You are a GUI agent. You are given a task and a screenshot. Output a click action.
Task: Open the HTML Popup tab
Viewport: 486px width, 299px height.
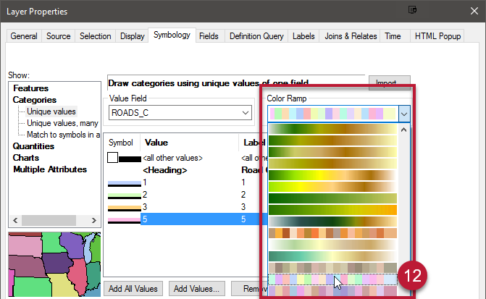pos(437,36)
